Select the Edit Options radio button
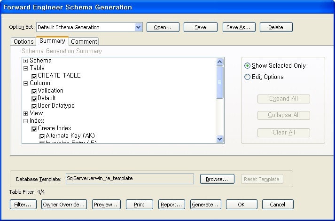335x221 pixels. click(248, 77)
